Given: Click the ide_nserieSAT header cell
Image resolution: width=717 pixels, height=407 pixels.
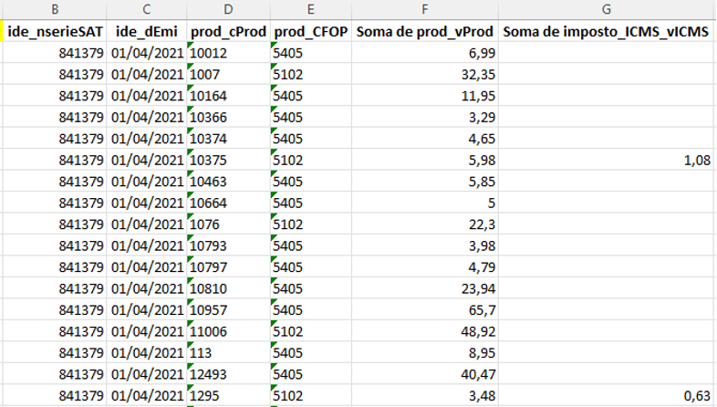Looking at the screenshot, I should pyautogui.click(x=55, y=32).
